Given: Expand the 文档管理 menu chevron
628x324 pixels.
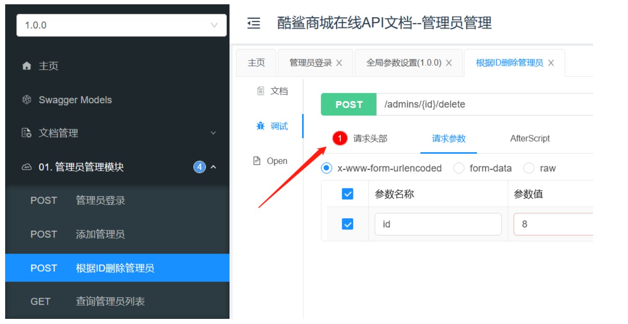Looking at the screenshot, I should (213, 133).
